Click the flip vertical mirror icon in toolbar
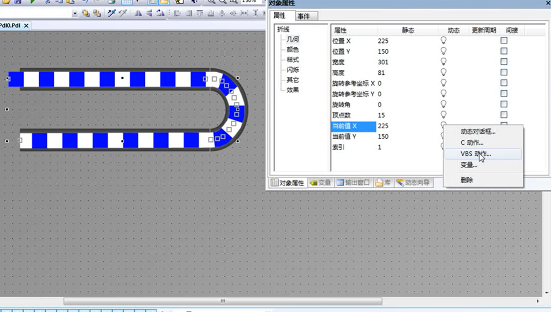551x312 pixels. pyautogui.click(x=149, y=13)
